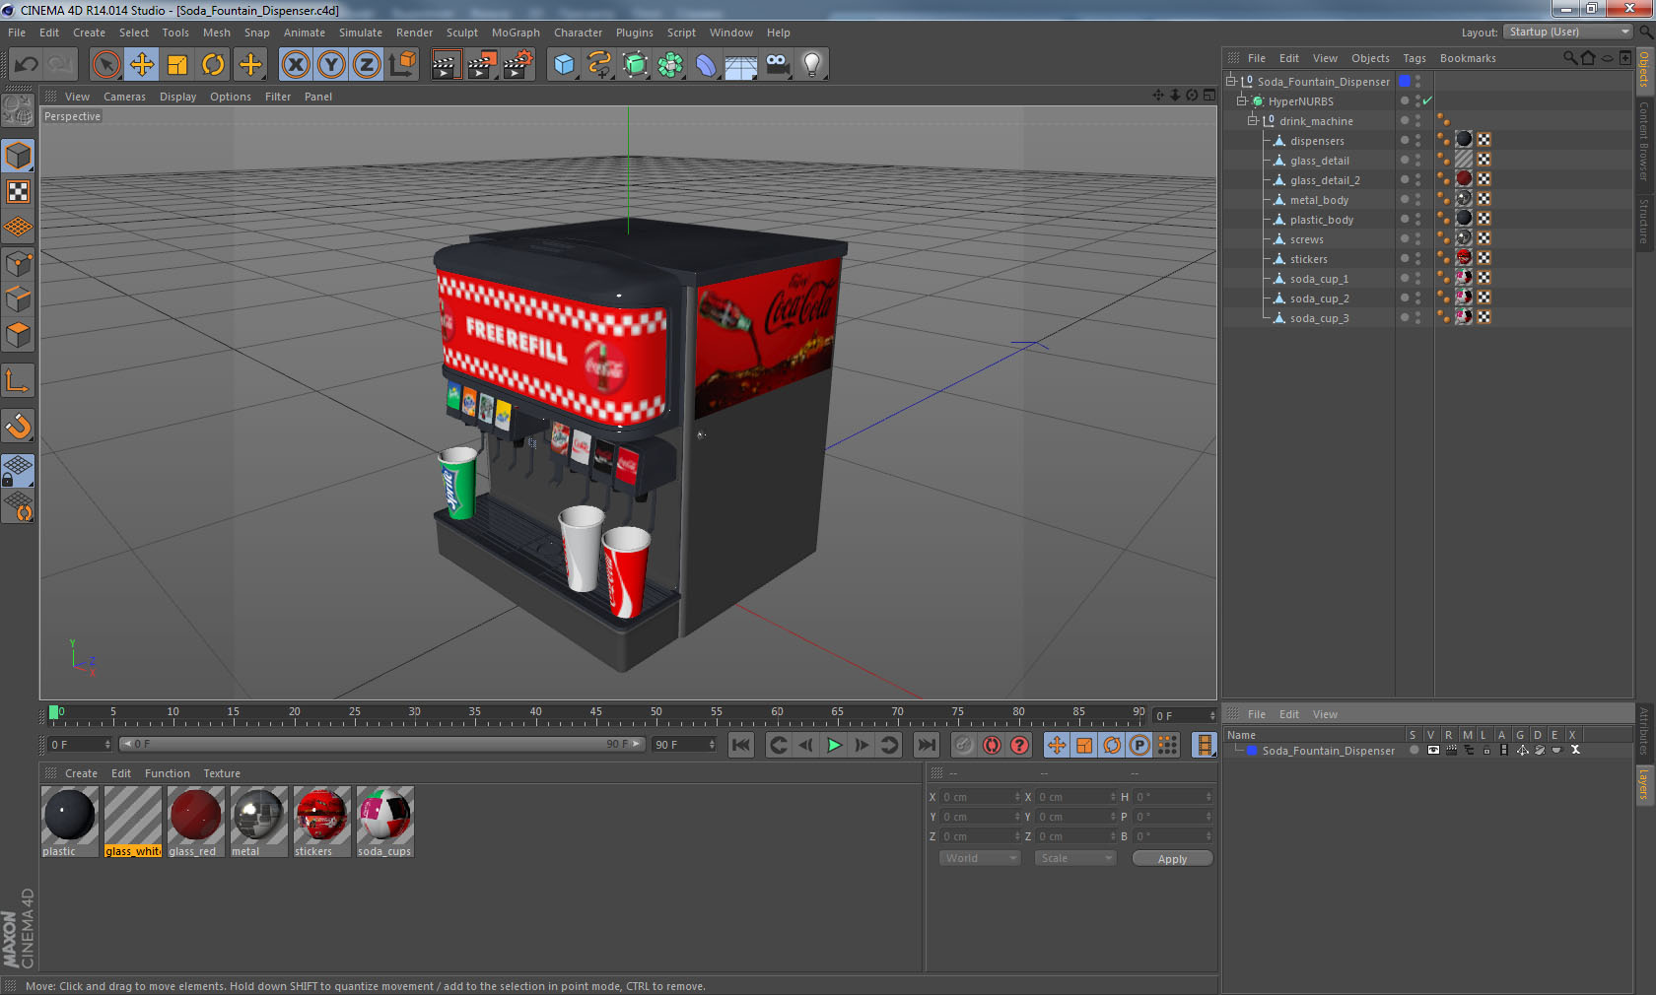Click the Enable Snap magnet icon
1656x995 pixels.
coord(18,426)
